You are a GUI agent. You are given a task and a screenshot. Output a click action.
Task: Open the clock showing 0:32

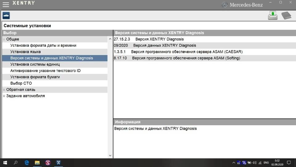click(277, 163)
